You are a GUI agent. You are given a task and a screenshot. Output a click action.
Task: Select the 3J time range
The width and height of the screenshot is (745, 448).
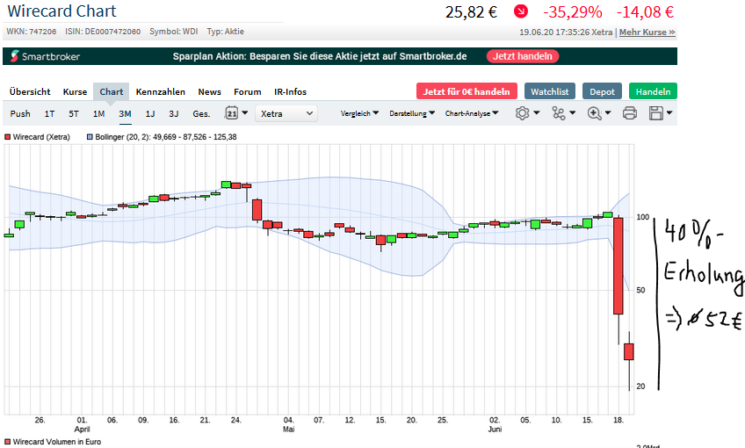174,113
